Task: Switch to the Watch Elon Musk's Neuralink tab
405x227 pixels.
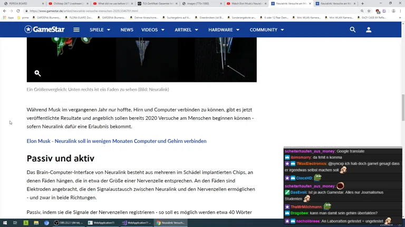Action: click(246, 4)
